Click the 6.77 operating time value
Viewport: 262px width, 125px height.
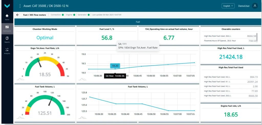169,38
